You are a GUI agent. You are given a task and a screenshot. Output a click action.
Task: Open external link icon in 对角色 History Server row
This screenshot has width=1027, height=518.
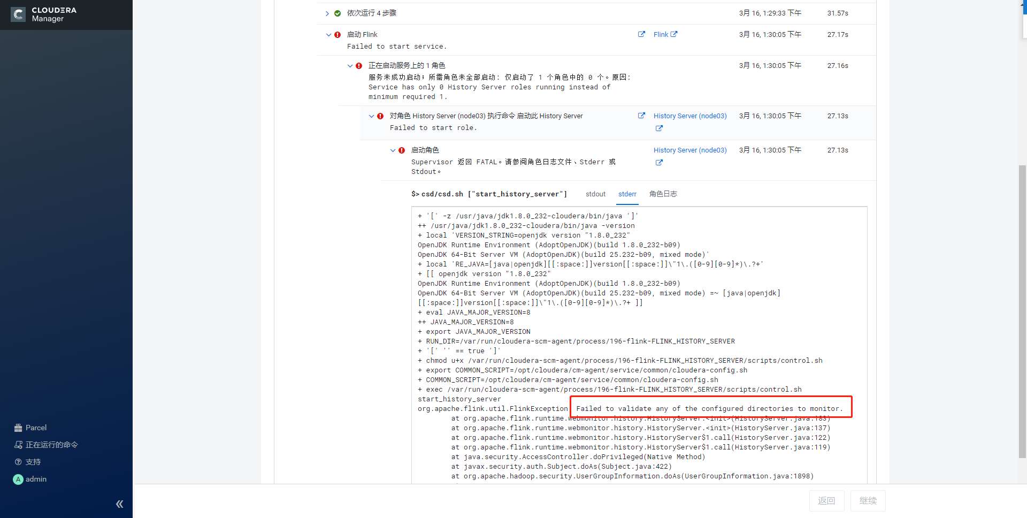[641, 116]
